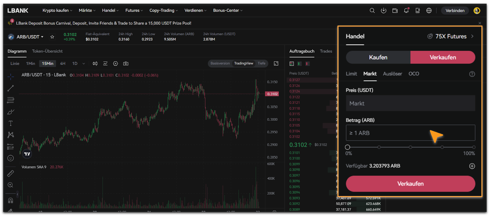This screenshot has height=217, width=490.
Task: Switch order side to Kaufen
Action: [378, 57]
